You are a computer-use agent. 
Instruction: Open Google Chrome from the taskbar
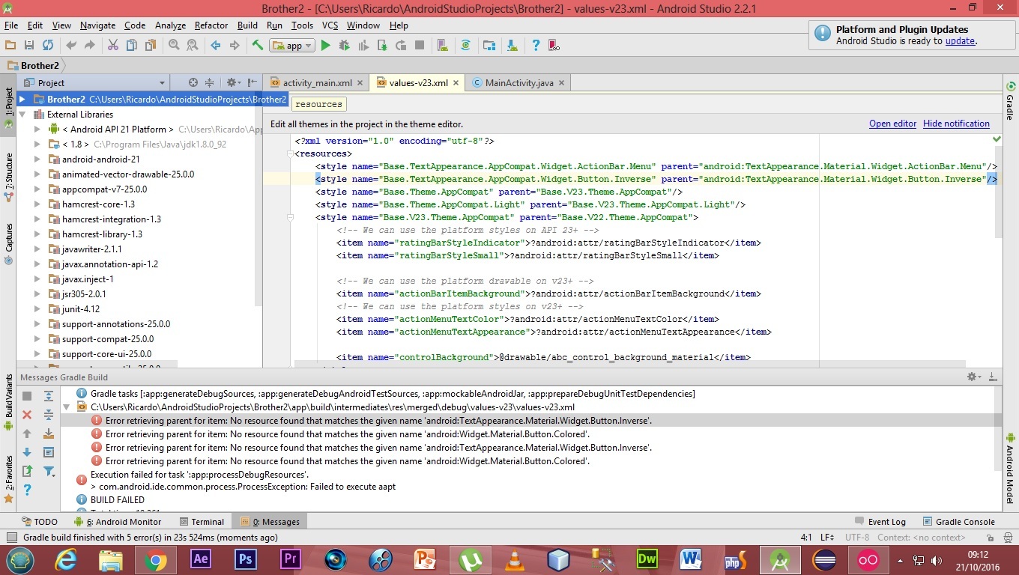click(x=156, y=559)
